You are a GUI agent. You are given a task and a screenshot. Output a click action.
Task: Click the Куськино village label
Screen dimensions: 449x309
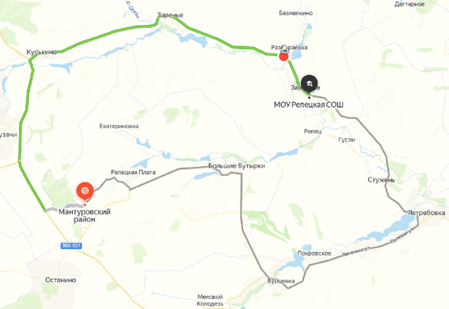tap(42, 52)
